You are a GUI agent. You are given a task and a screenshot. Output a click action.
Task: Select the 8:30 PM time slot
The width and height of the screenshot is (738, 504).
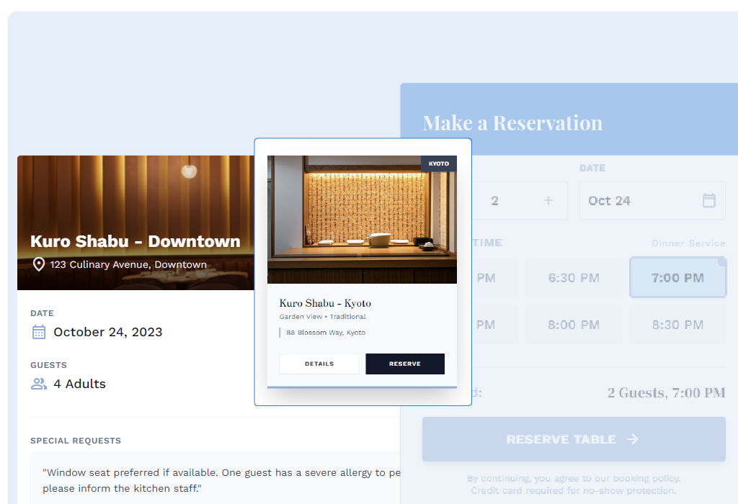(x=677, y=324)
